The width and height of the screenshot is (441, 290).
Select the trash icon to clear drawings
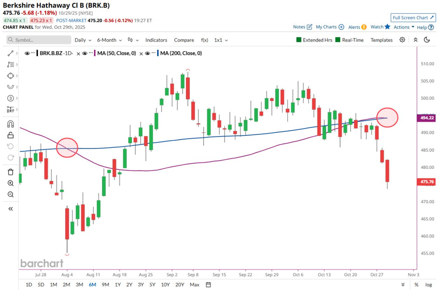point(10,172)
